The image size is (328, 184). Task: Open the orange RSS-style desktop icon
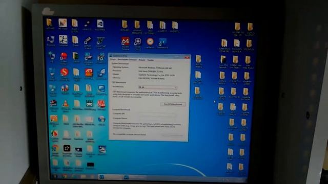point(54,119)
